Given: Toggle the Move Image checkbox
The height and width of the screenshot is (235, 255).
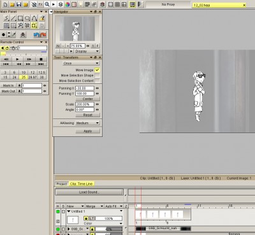Looking at the screenshot, I should (97, 70).
